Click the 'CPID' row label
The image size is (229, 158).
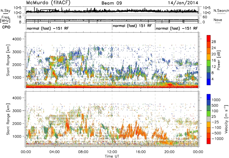tap(6, 27)
